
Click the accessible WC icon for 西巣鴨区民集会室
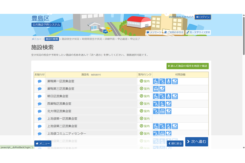point(156,104)
